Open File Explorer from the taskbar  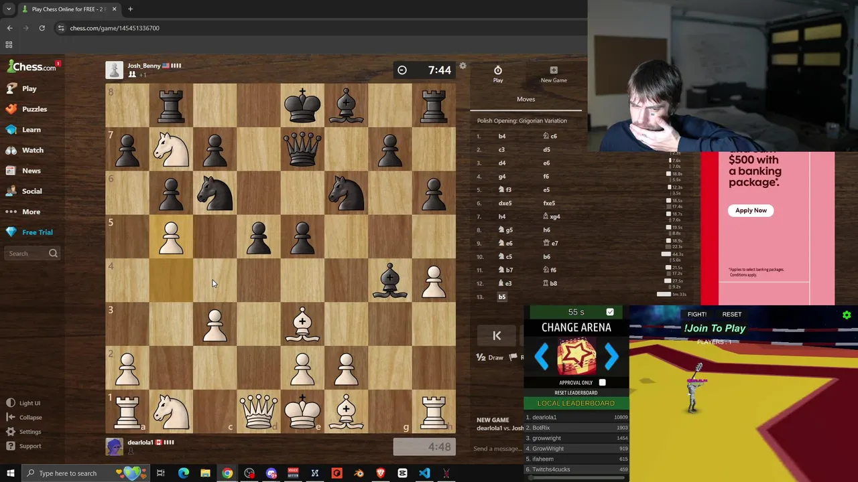tap(205, 473)
